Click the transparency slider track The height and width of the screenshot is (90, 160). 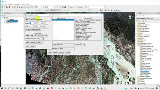click(94, 10)
